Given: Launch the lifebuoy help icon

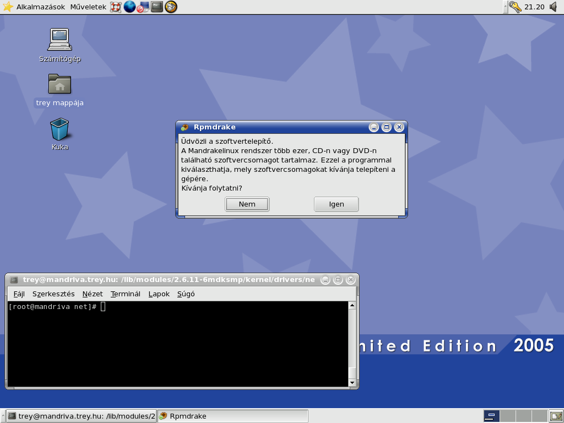Looking at the screenshot, I should pyautogui.click(x=116, y=7).
